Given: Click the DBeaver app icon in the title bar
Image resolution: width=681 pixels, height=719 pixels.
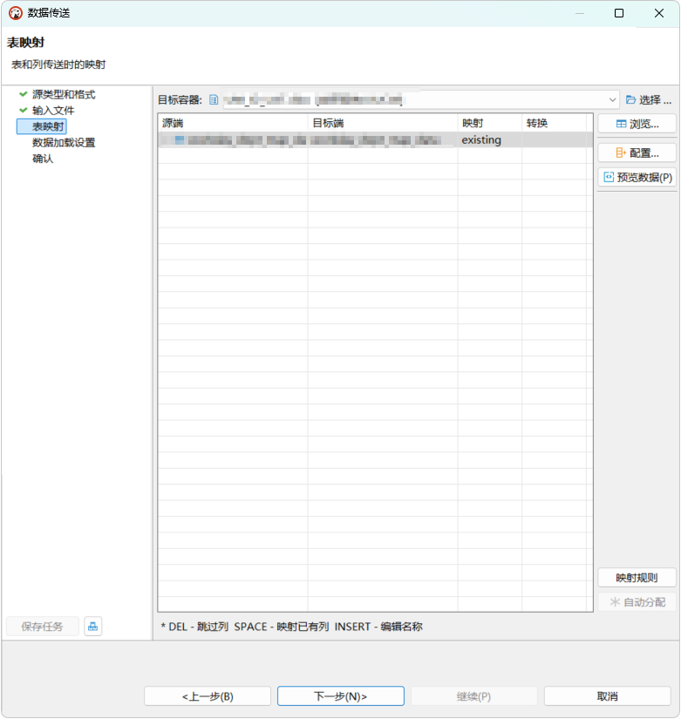Looking at the screenshot, I should point(16,13).
